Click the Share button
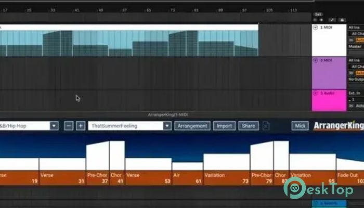 (249, 126)
